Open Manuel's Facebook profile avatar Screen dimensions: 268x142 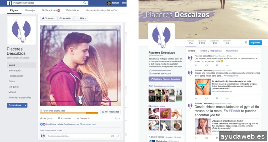(x=109, y=3)
